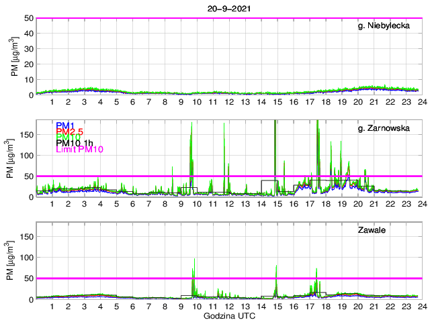The image size is (430, 322).
Task: Click hour 1 tick in Zarnowska plot
Action: click(52, 204)
